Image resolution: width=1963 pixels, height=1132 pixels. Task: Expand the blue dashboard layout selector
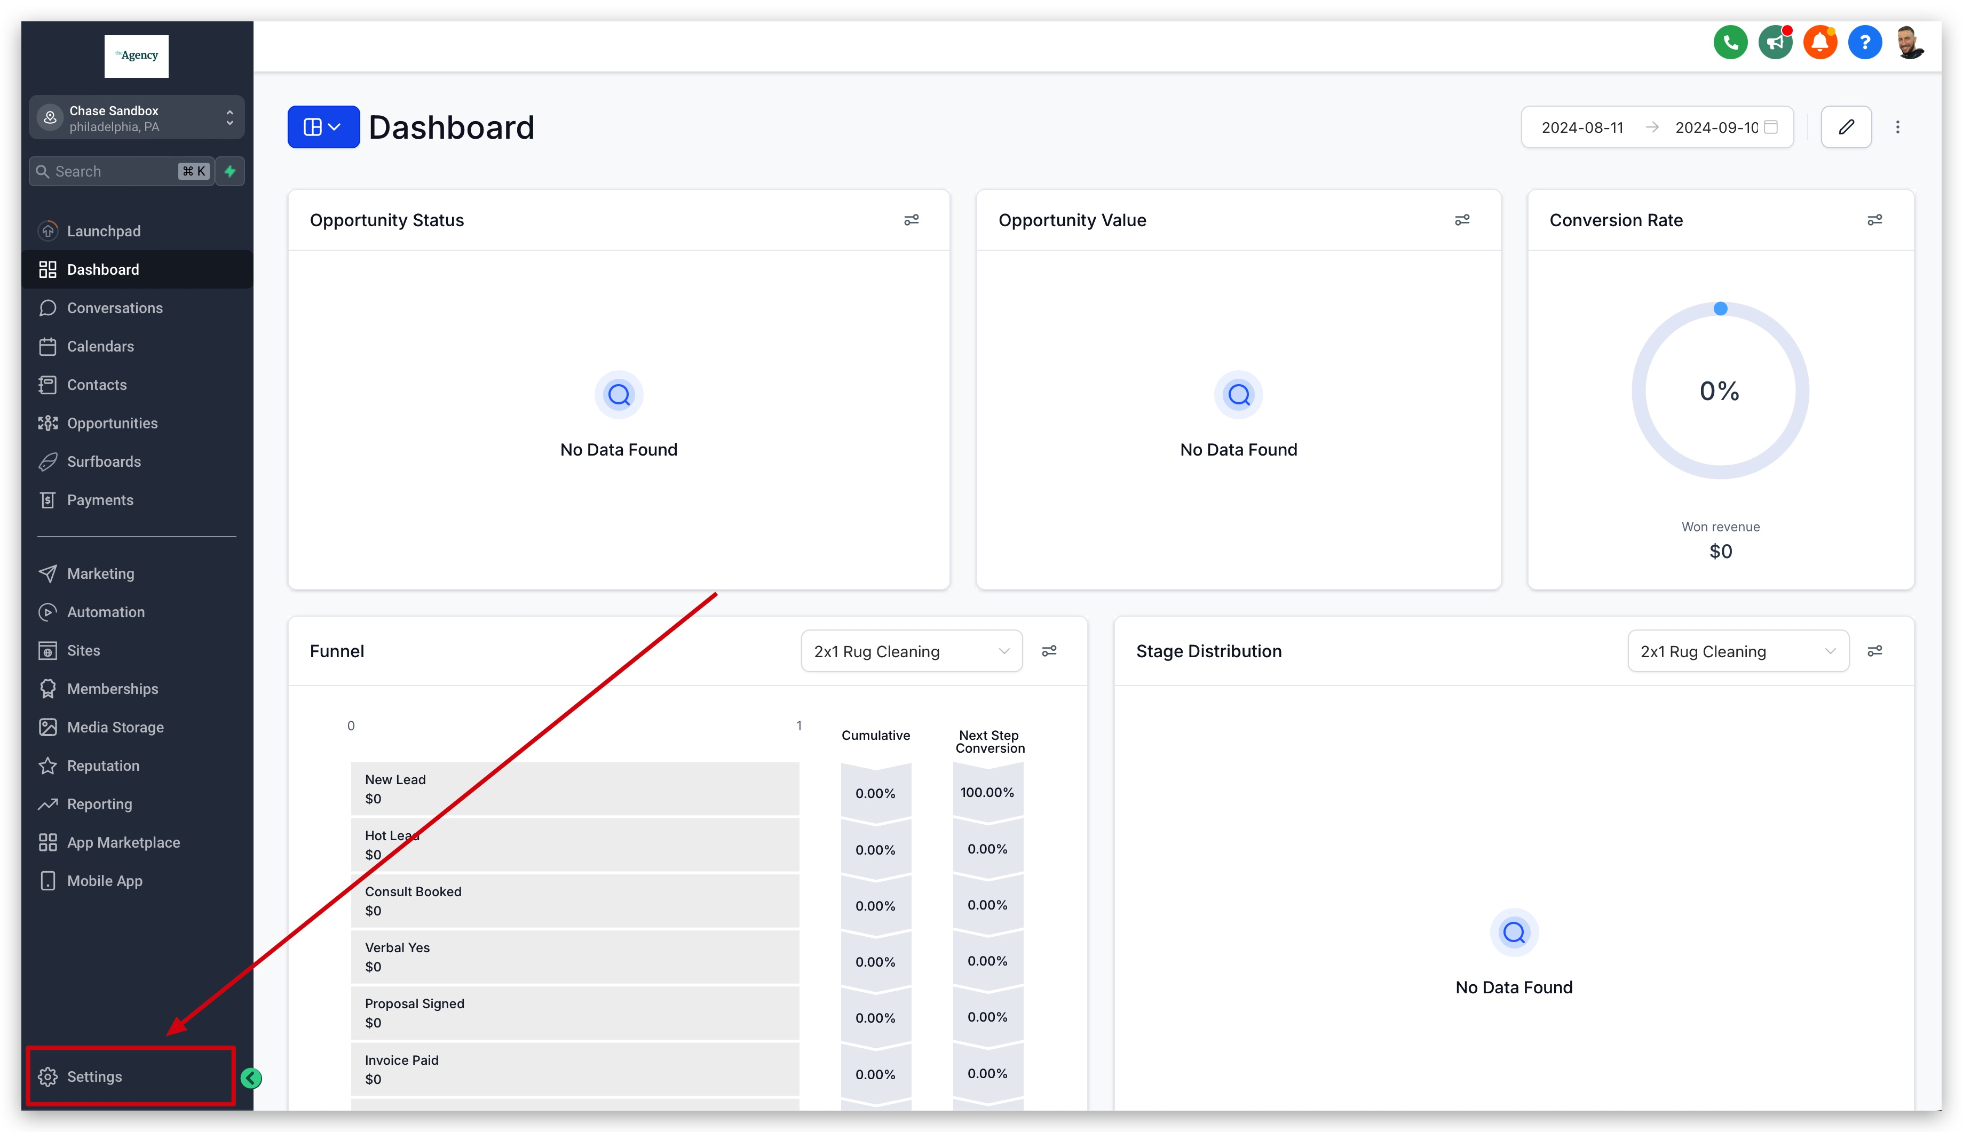tap(323, 127)
